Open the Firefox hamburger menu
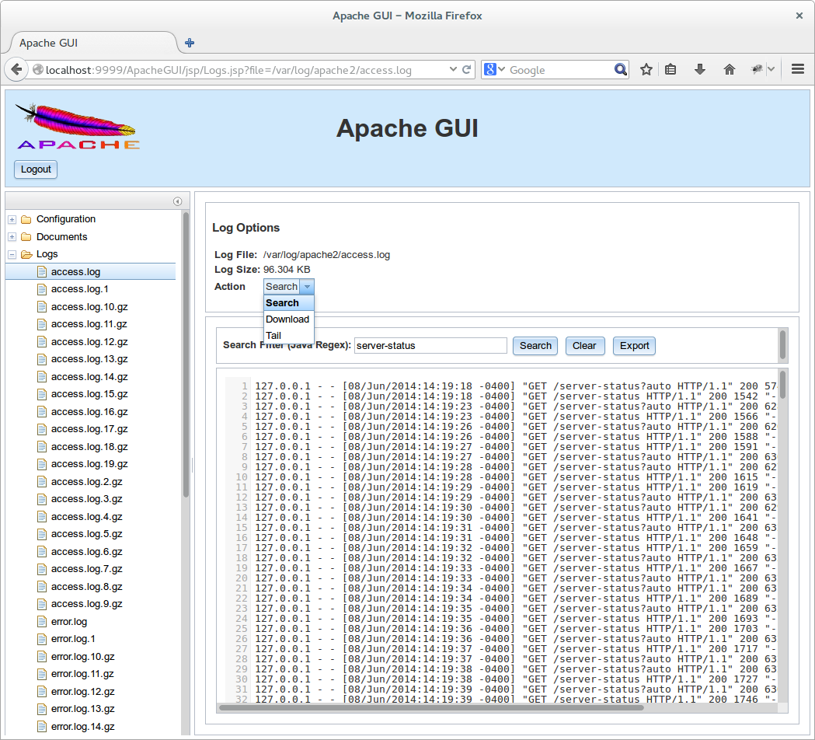 click(797, 69)
